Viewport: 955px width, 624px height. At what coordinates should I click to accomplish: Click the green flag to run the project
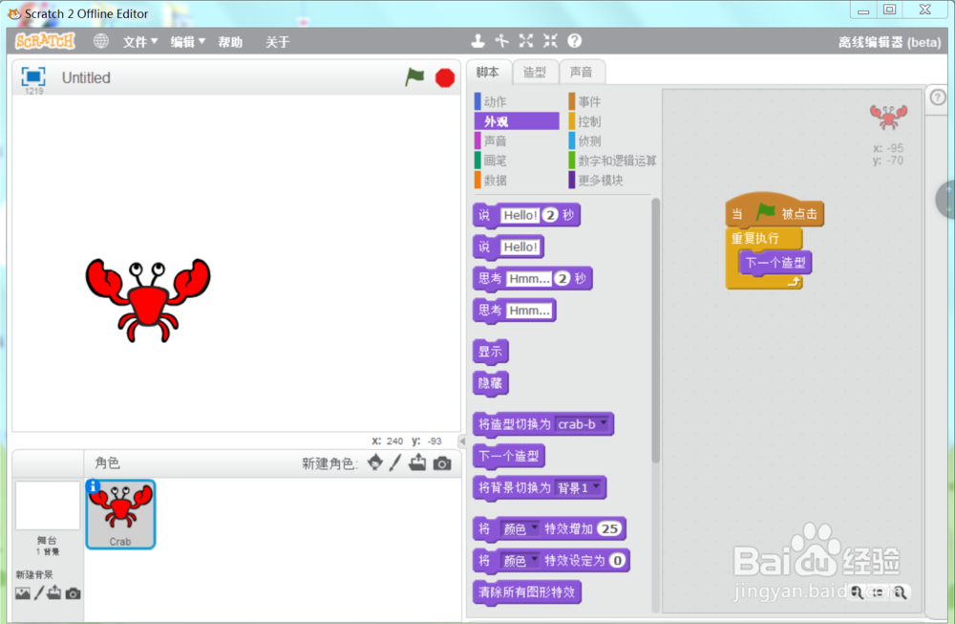coord(414,77)
